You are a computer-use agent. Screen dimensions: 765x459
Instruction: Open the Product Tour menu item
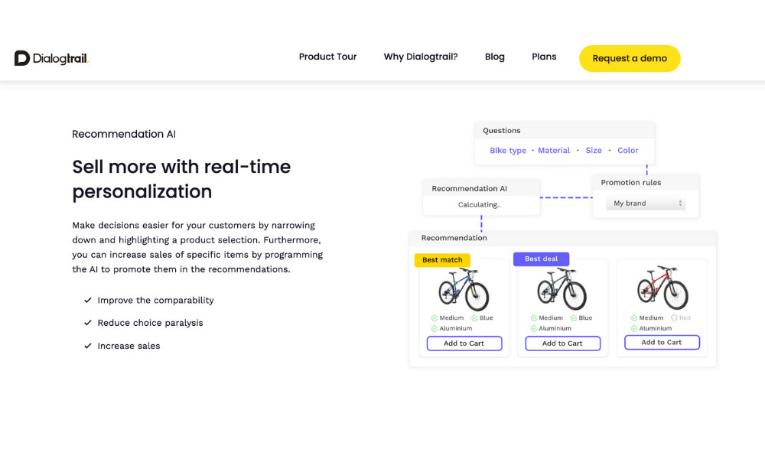click(327, 57)
